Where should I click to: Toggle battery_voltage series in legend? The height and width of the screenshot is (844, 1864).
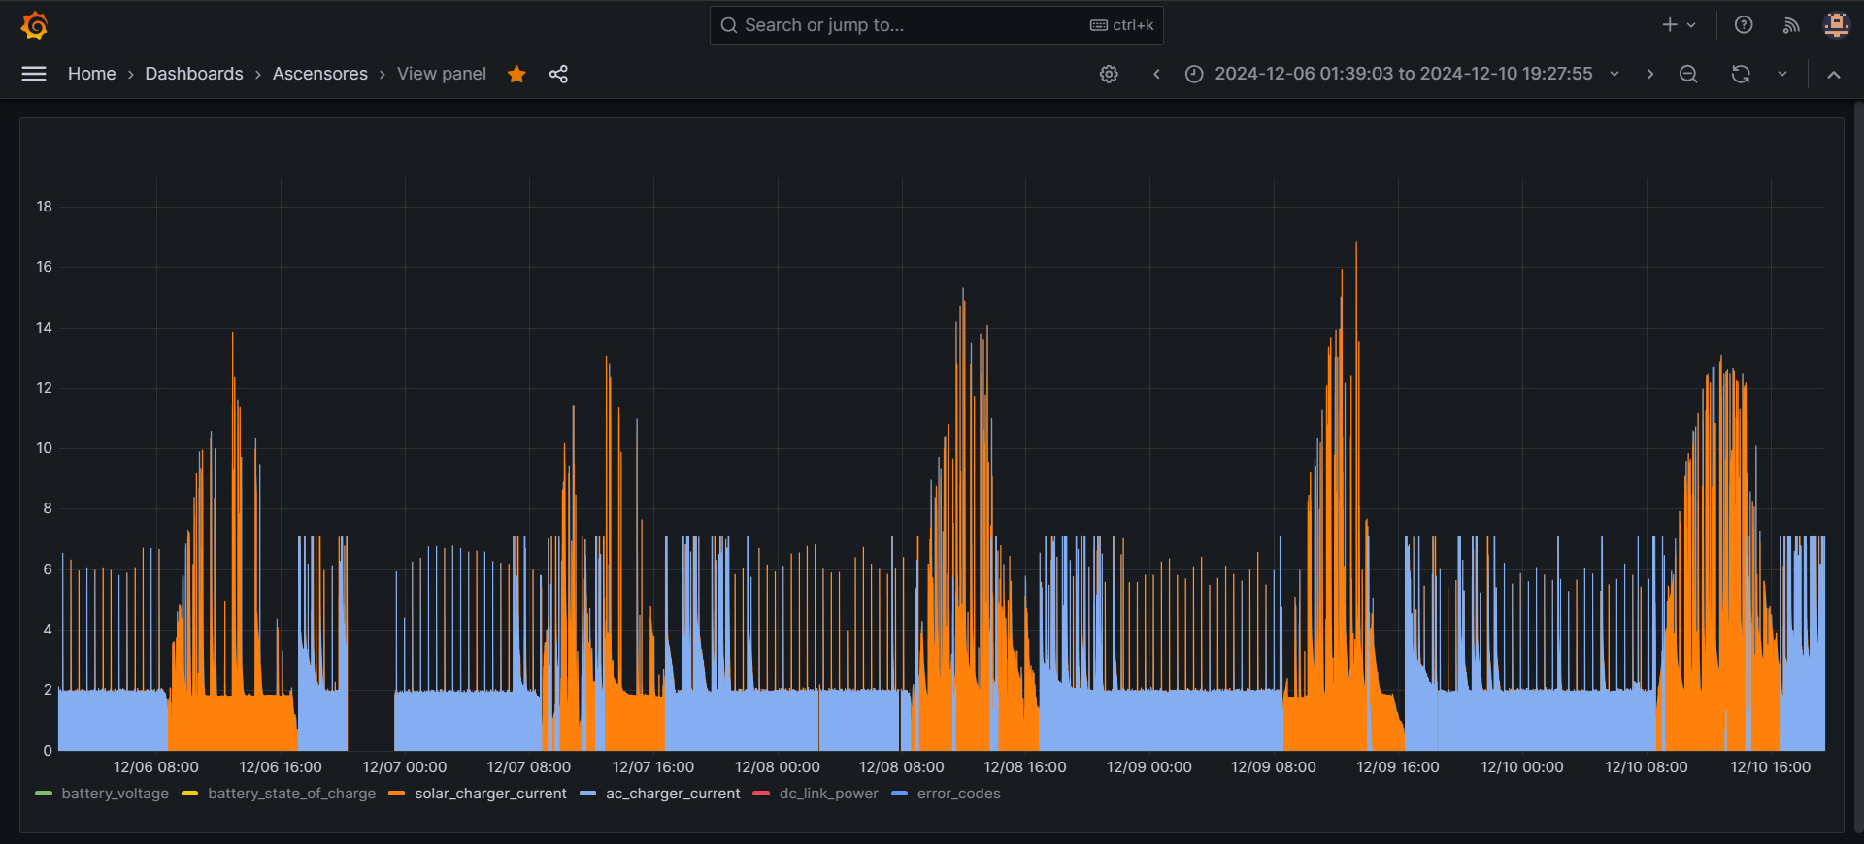coord(115,794)
